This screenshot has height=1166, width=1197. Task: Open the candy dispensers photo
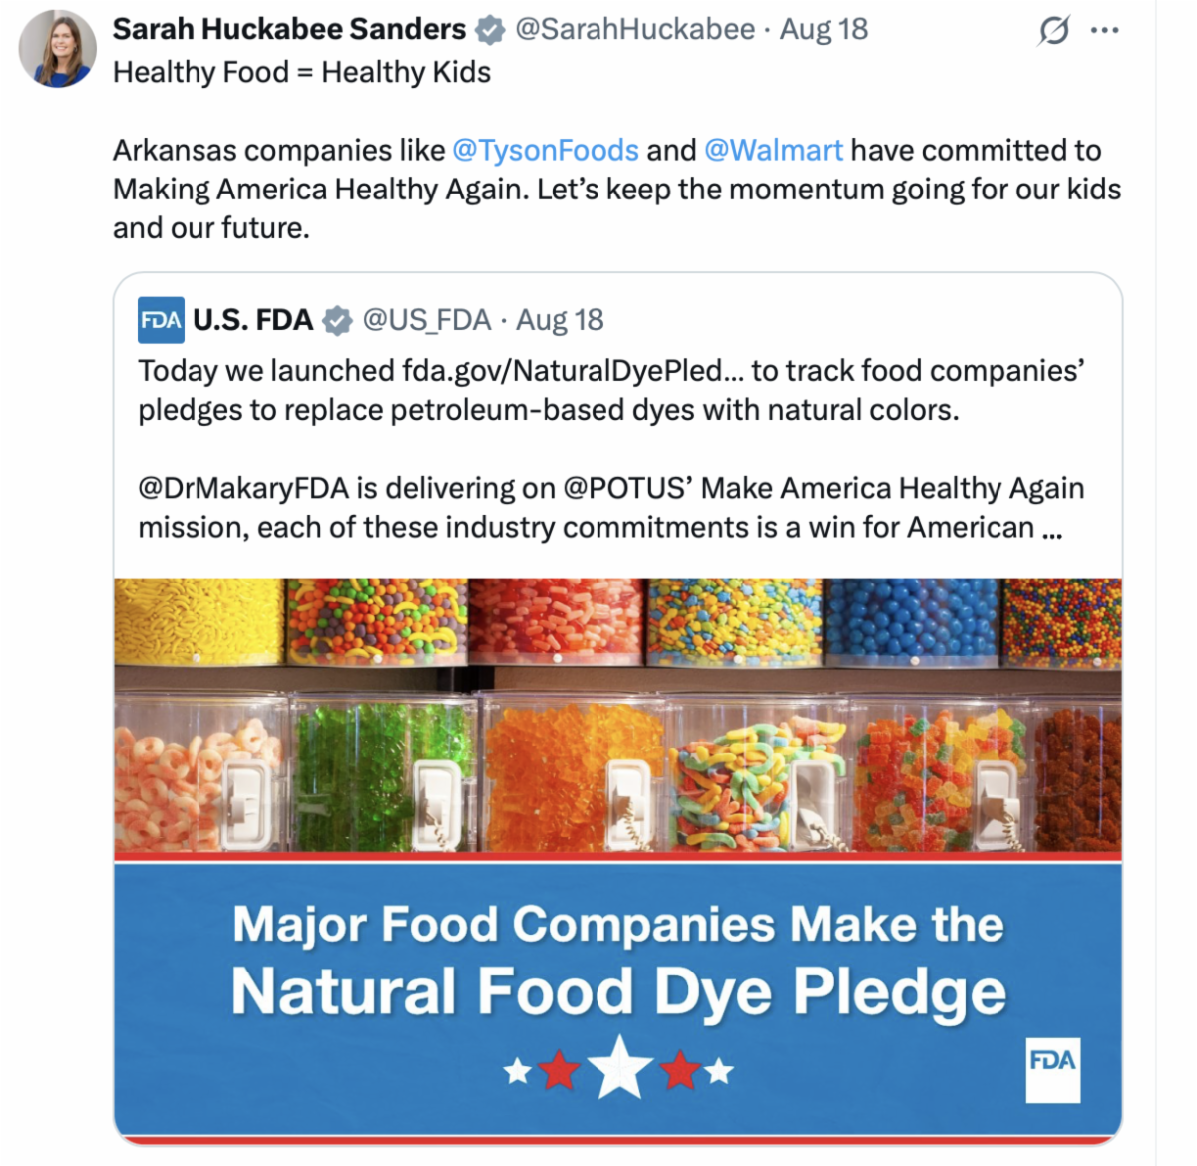[x=618, y=716]
